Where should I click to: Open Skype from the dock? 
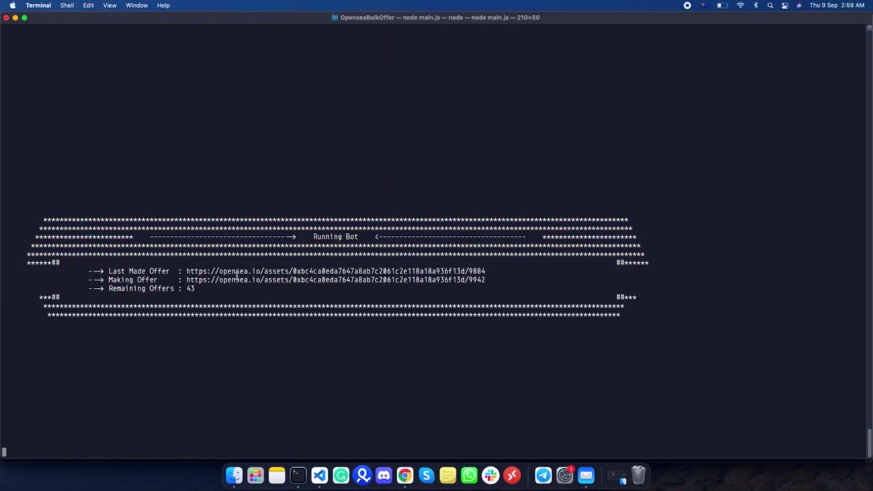coord(426,475)
